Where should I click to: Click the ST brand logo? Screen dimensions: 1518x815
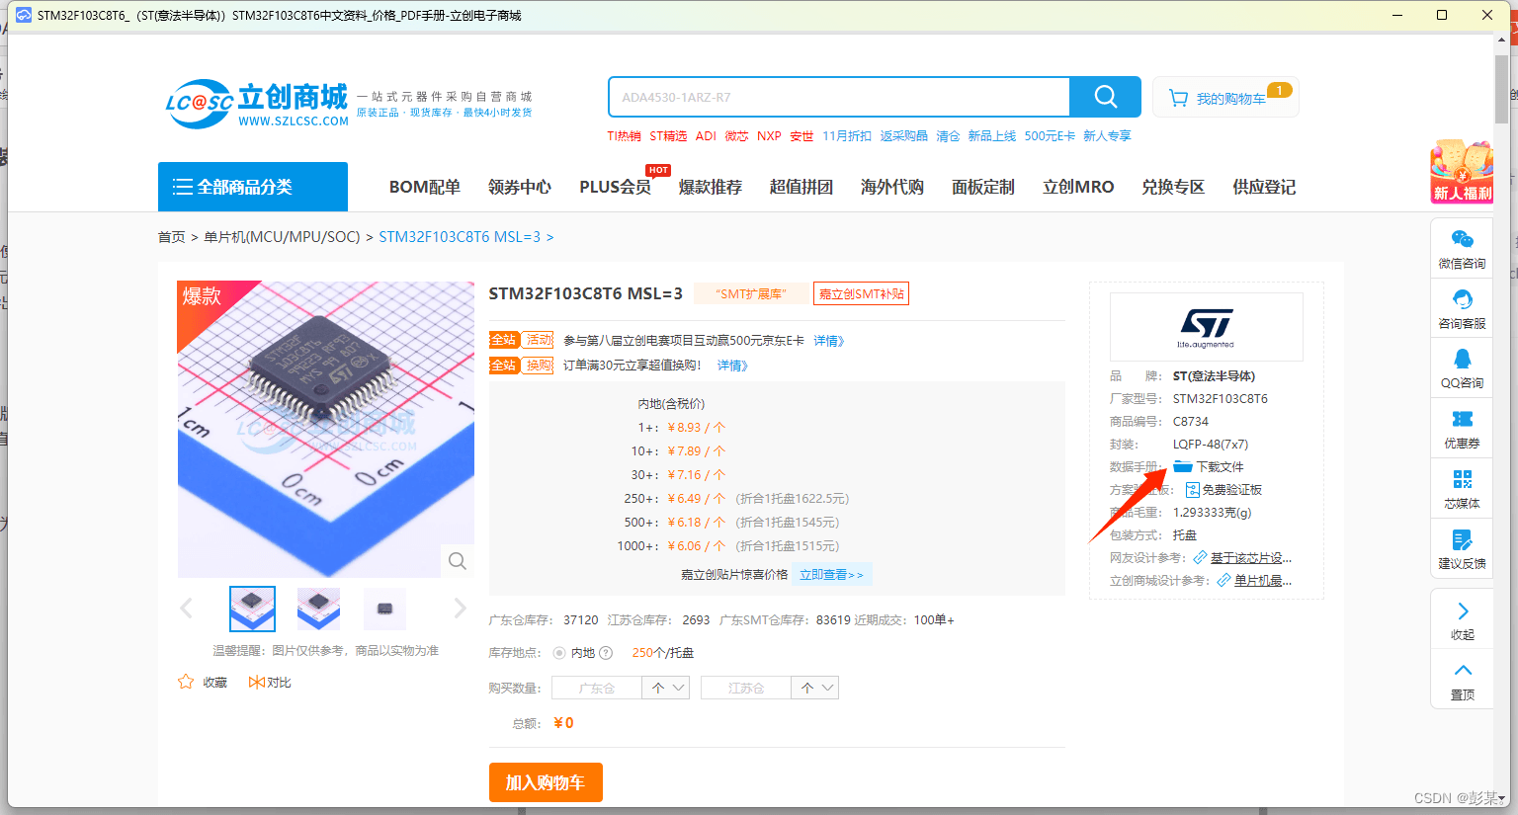tap(1206, 327)
